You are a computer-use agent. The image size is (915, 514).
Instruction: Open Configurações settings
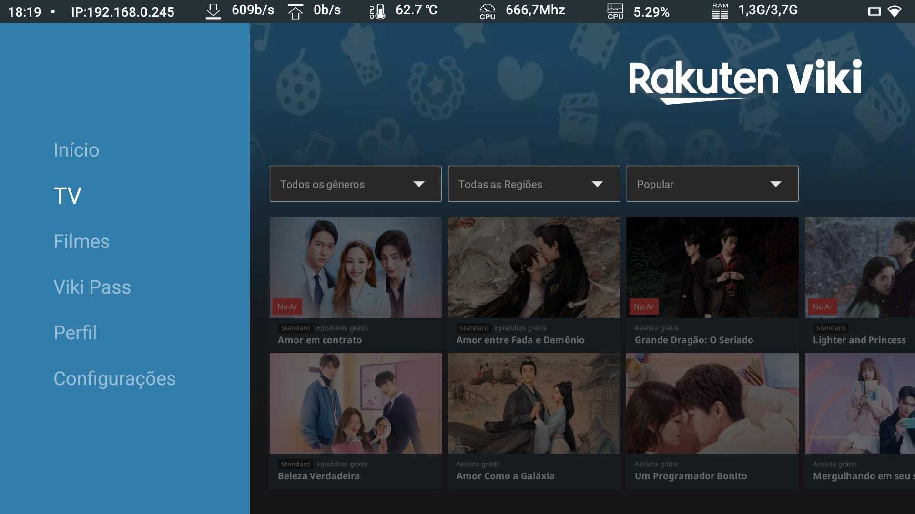tap(114, 378)
